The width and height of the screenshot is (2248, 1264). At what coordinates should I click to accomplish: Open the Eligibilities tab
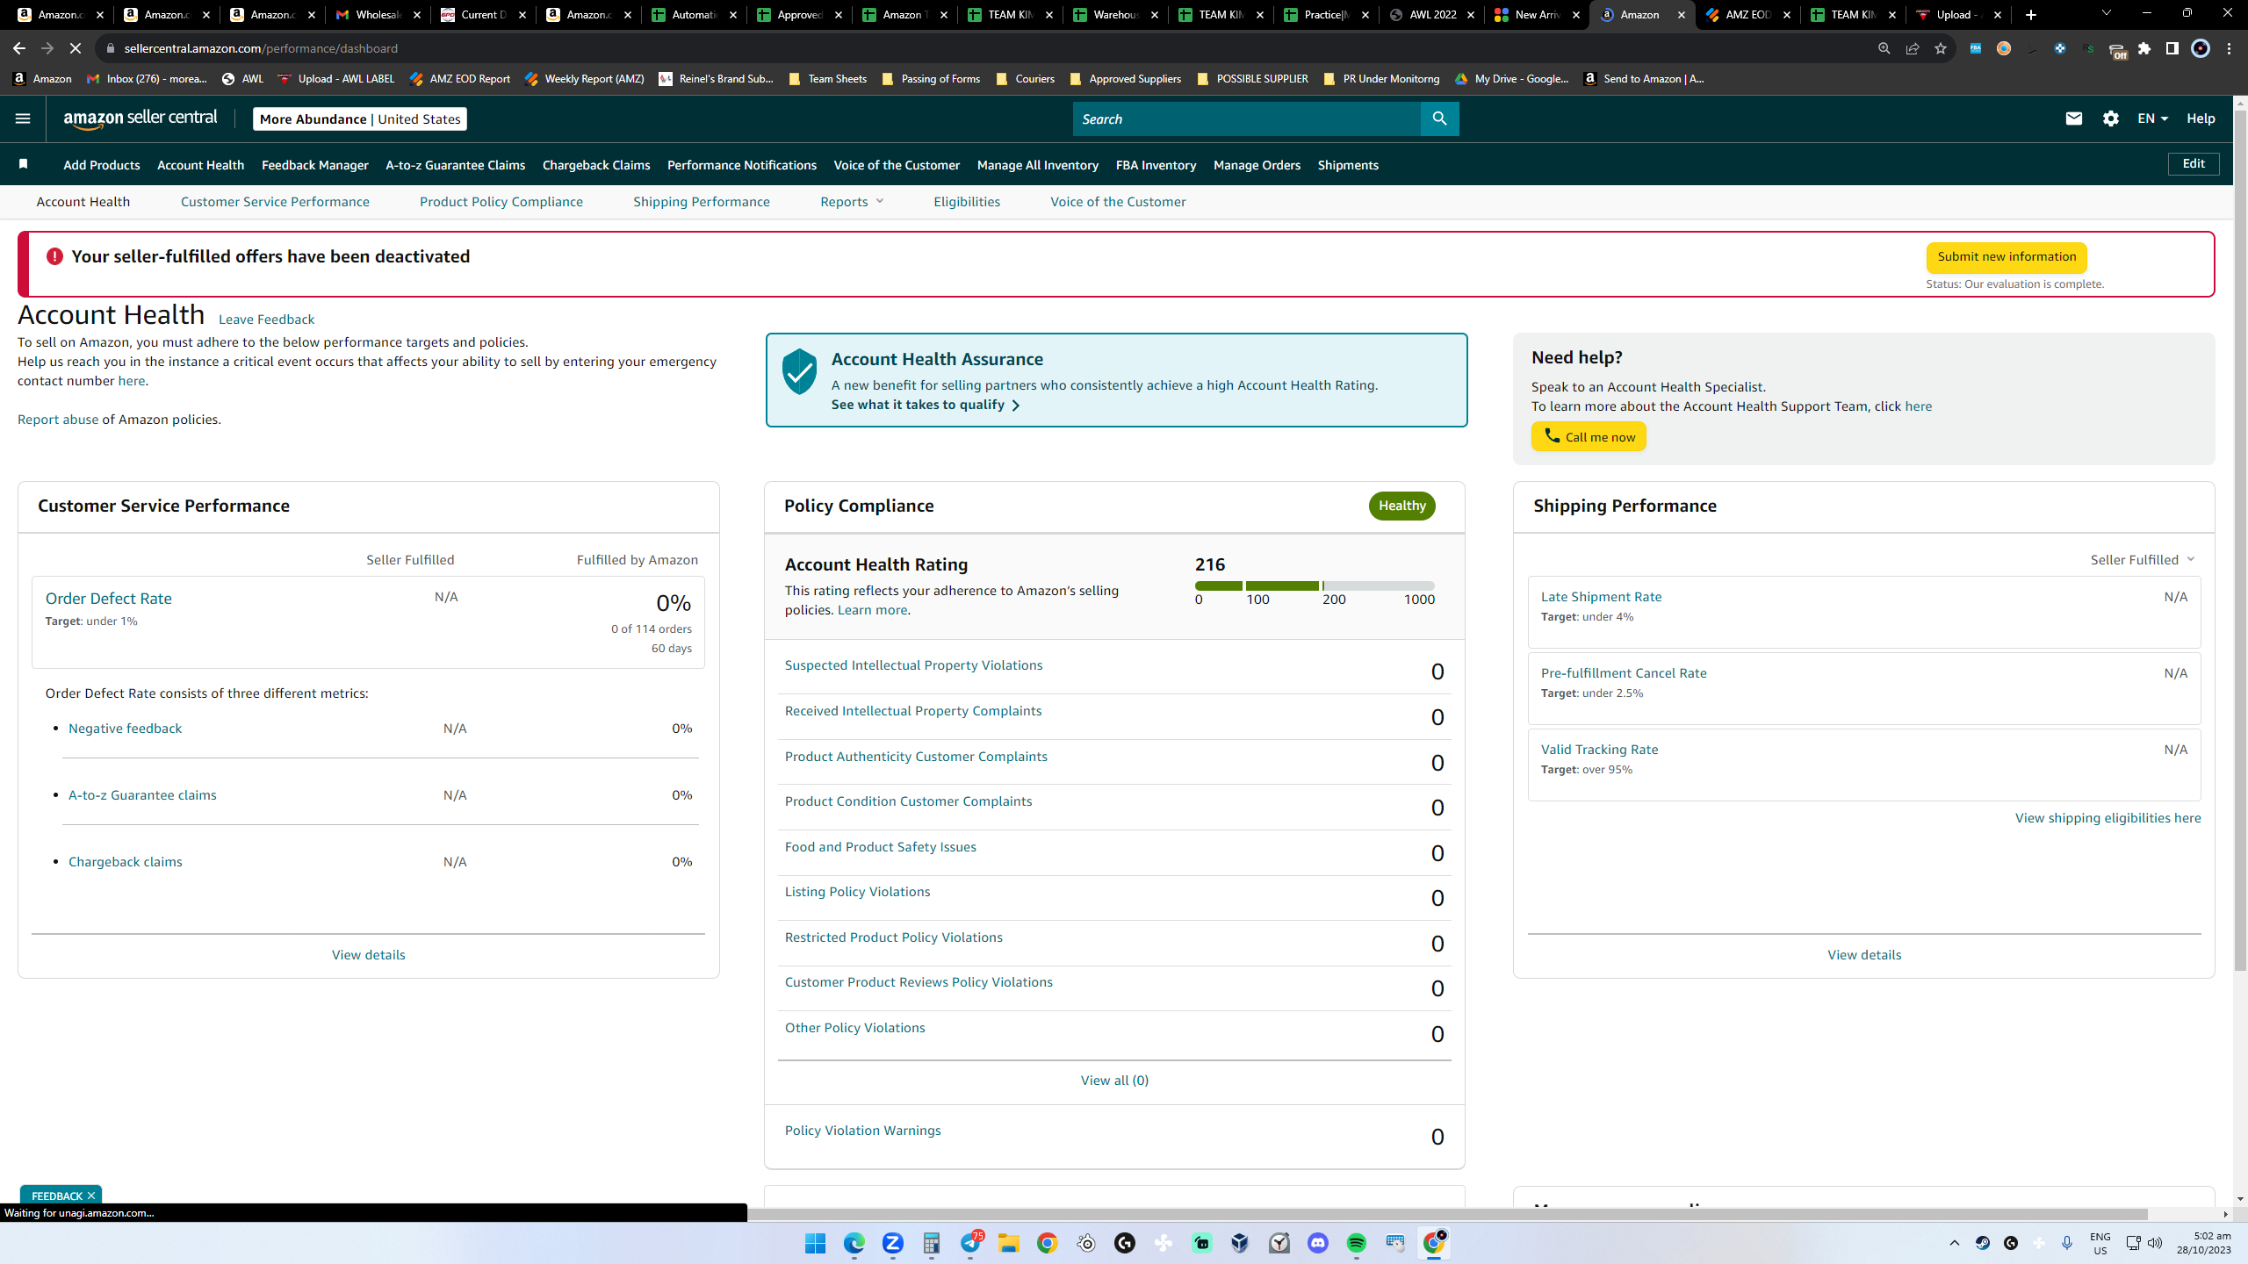tap(967, 202)
